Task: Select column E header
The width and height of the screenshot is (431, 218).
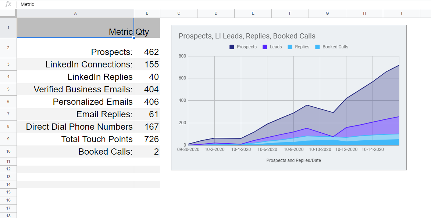Action: [x=253, y=13]
